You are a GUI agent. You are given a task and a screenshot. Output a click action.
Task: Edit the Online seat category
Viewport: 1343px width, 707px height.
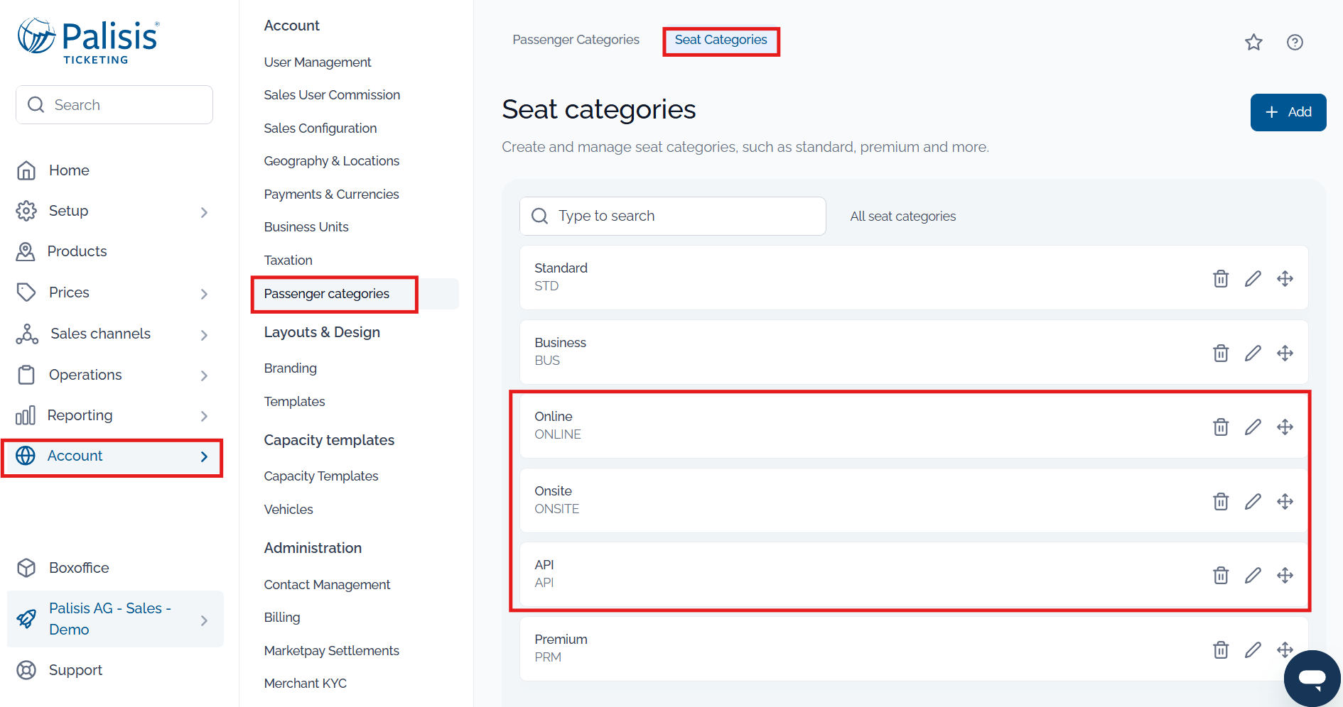click(x=1253, y=427)
